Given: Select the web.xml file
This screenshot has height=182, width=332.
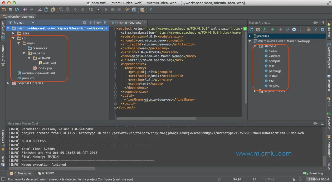Looking at the screenshot, I should pos(47,63).
